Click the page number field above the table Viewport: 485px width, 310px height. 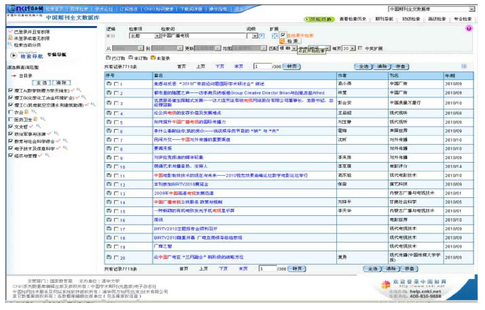(x=263, y=66)
